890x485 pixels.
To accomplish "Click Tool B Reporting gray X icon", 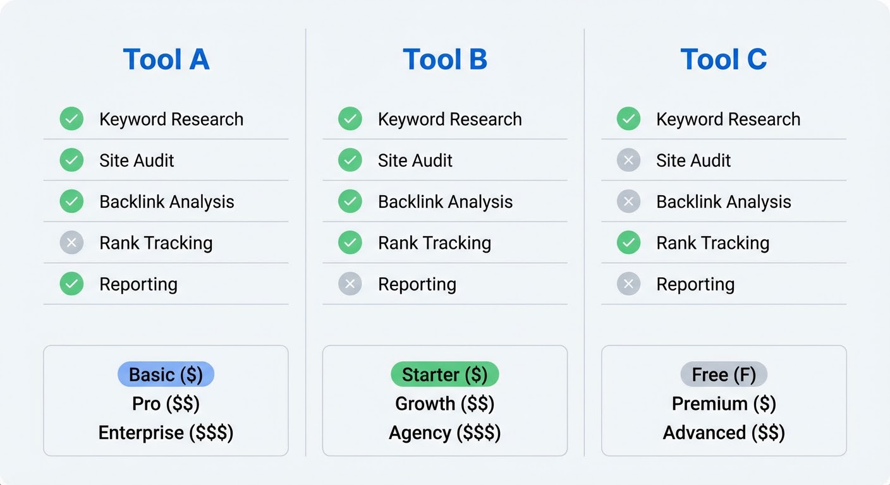I will (350, 284).
